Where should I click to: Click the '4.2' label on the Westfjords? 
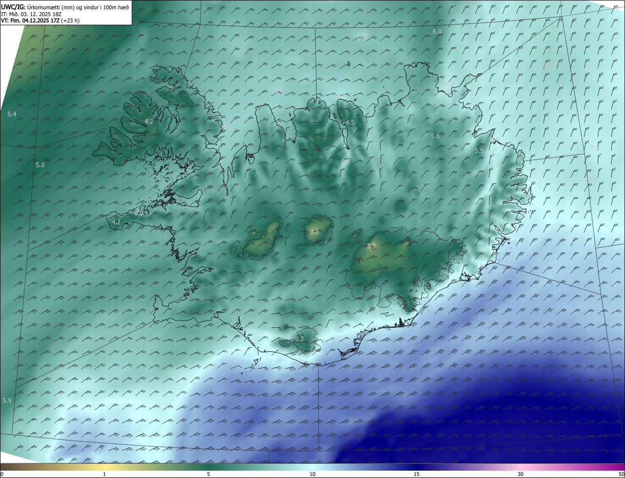149,121
